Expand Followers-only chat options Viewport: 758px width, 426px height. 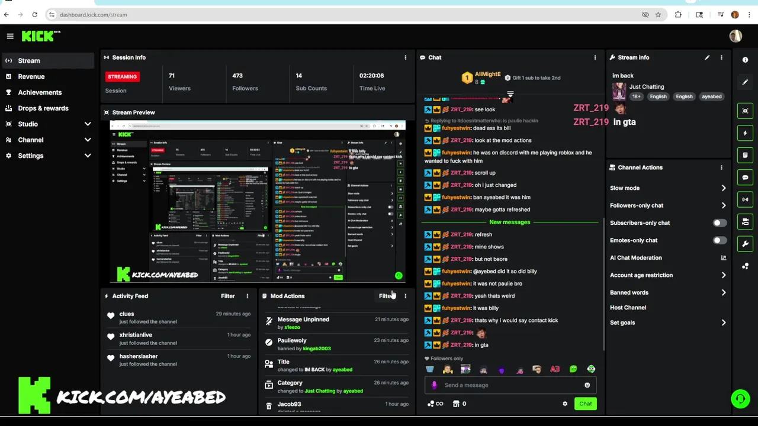tap(667, 205)
